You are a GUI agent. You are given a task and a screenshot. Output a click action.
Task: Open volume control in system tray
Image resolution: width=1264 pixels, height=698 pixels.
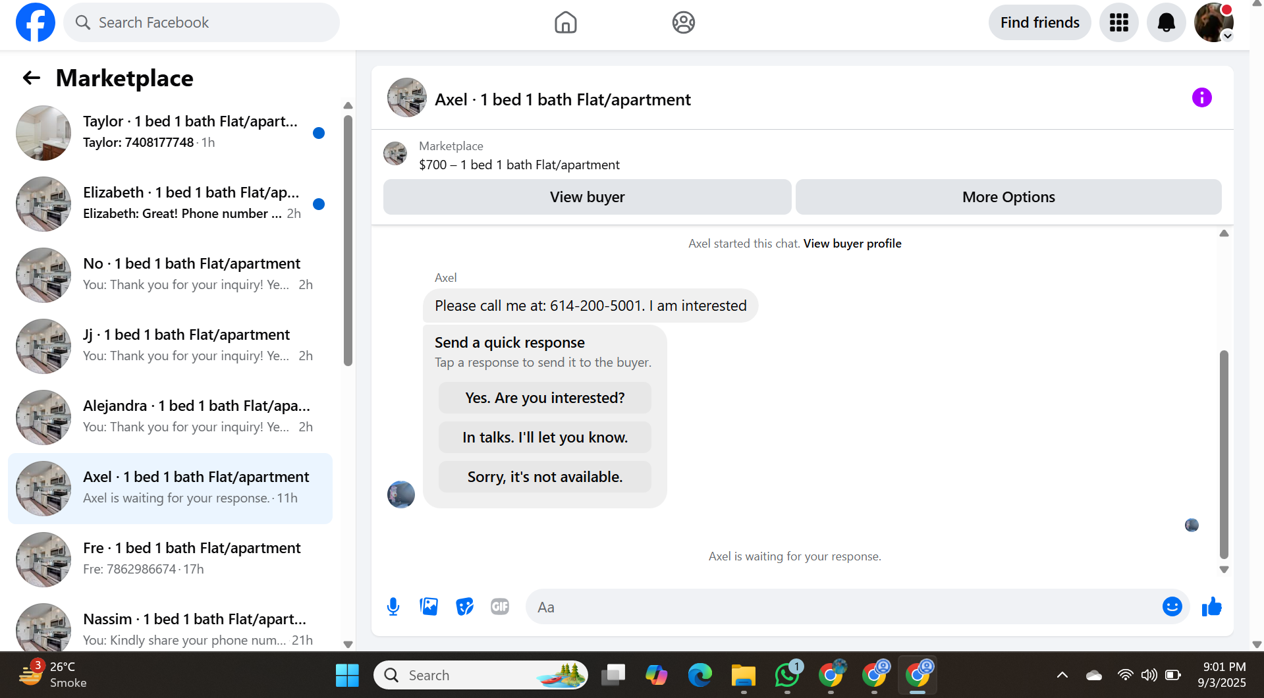pyautogui.click(x=1149, y=675)
